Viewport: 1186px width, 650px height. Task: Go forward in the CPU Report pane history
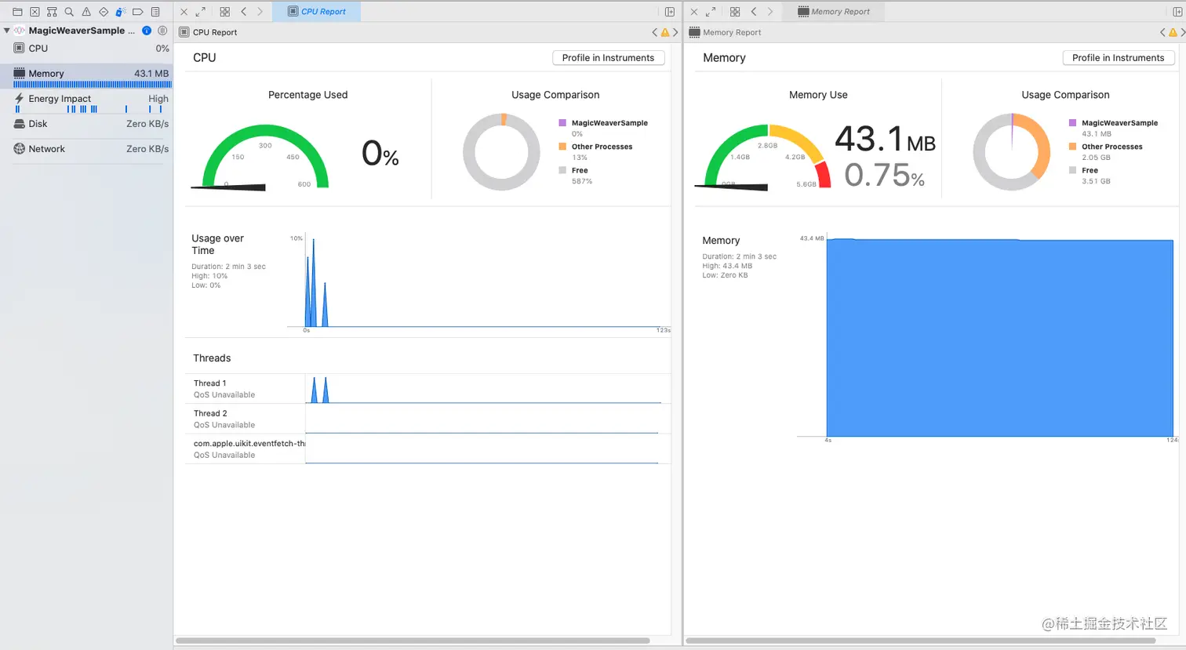[260, 12]
